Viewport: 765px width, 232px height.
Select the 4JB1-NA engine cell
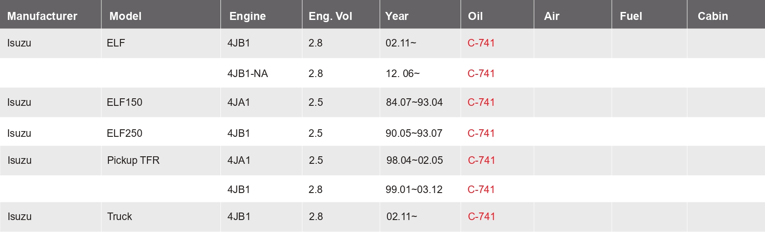coord(247,73)
